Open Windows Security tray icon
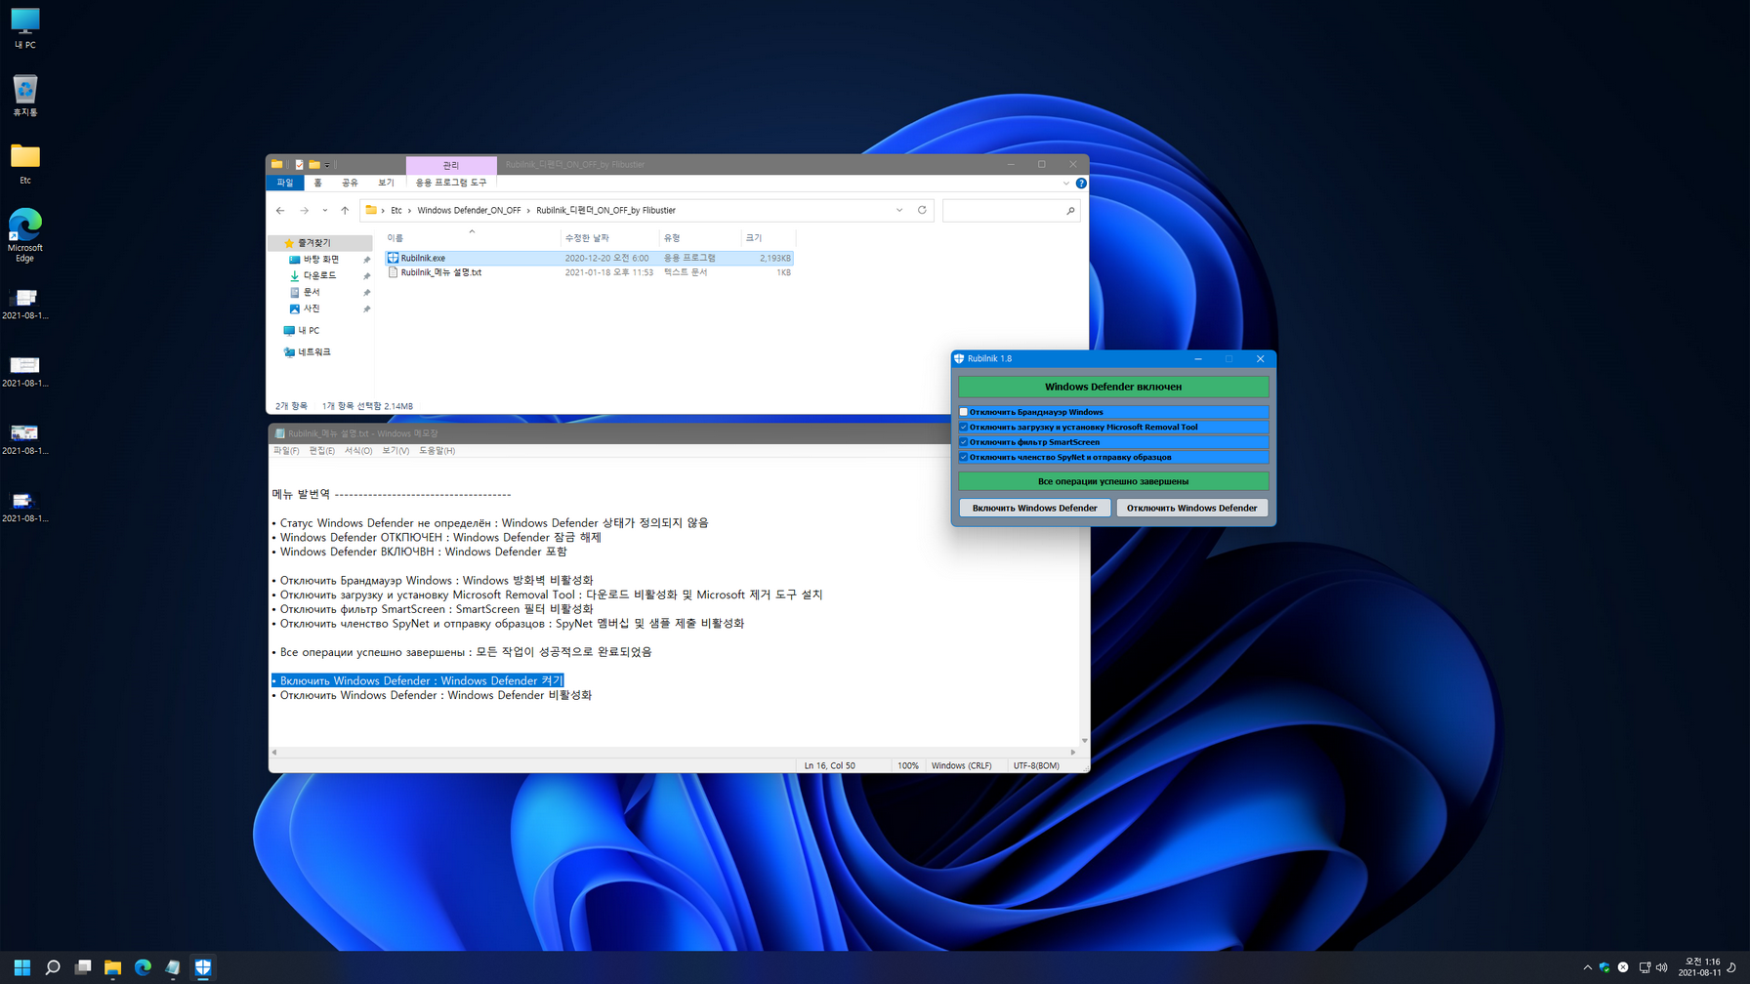Viewport: 1750px width, 984px height. [x=1604, y=967]
